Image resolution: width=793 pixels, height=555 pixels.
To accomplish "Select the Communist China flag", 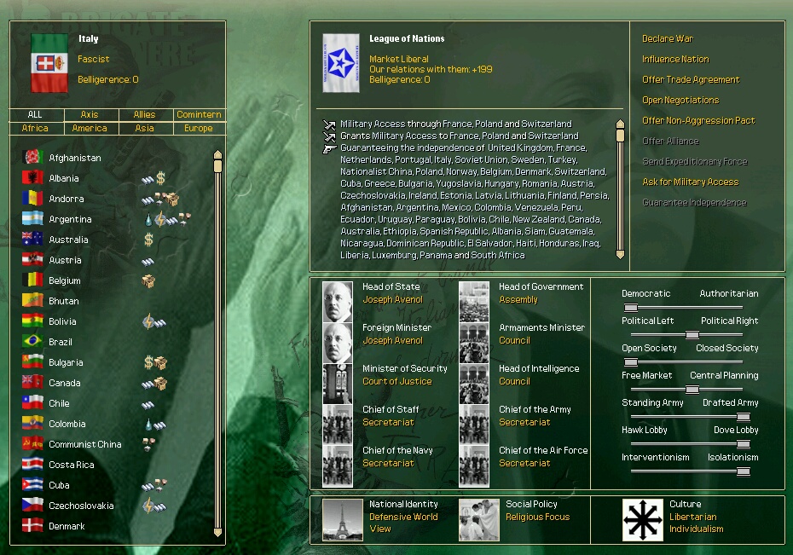I will click(x=32, y=444).
